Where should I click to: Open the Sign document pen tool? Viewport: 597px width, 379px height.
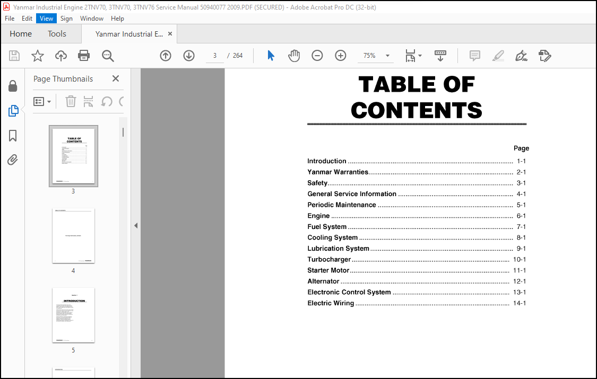click(521, 56)
